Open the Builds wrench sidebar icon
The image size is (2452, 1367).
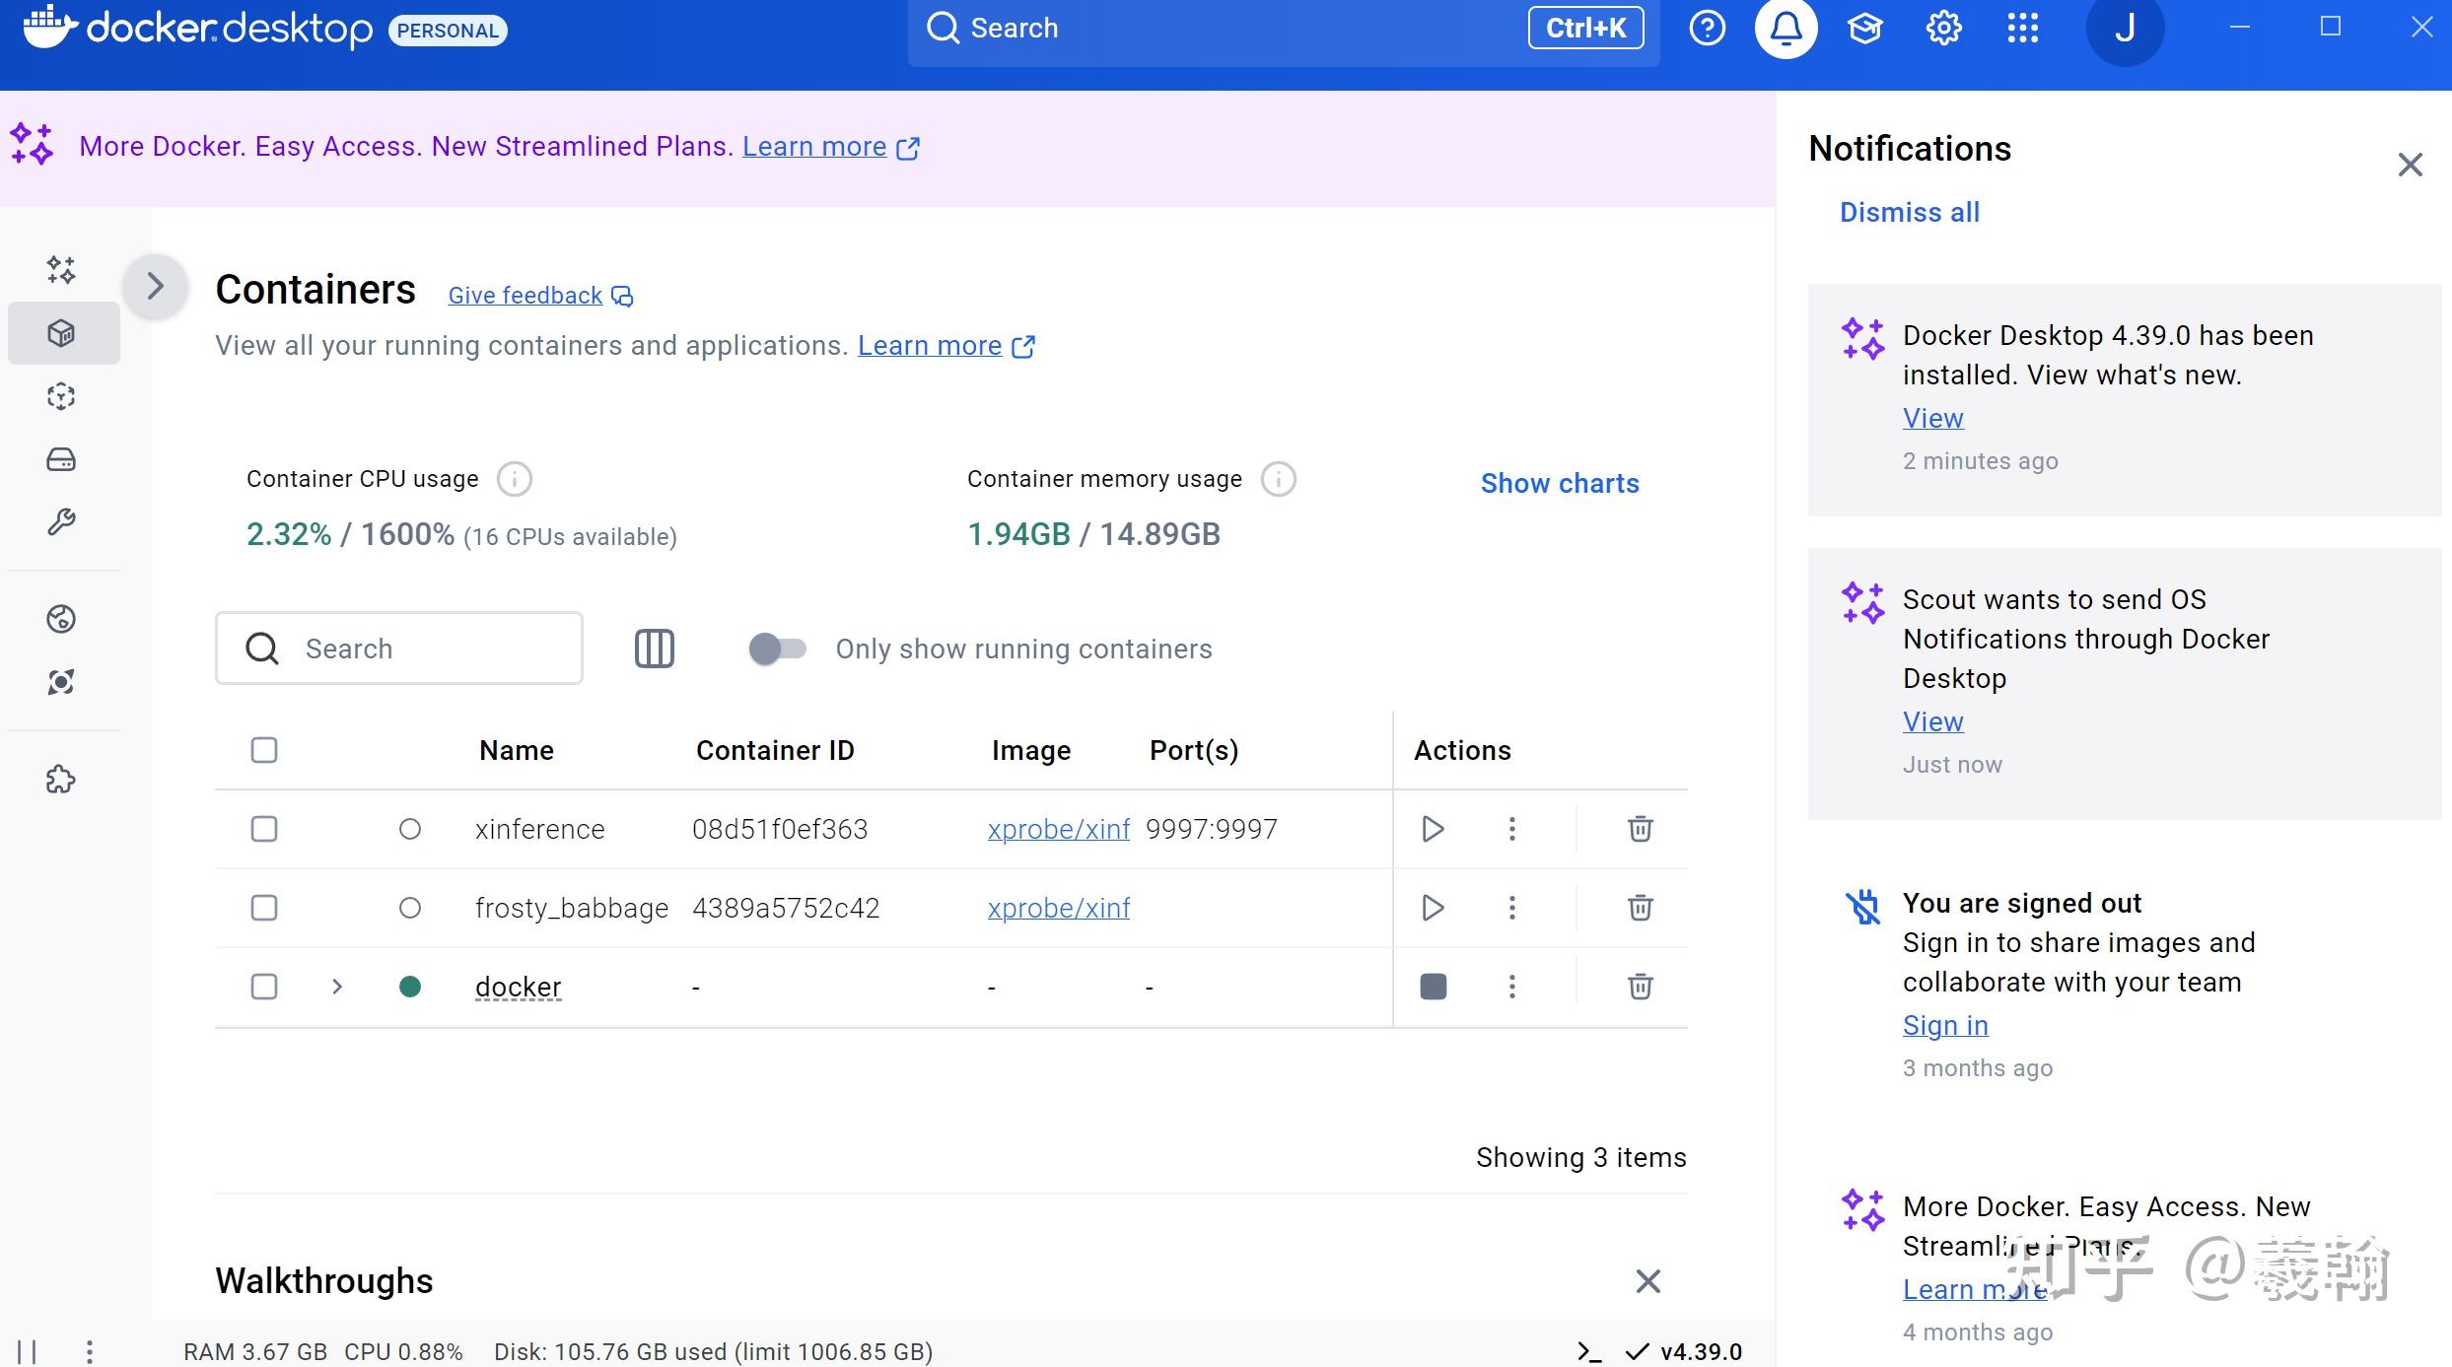61,522
